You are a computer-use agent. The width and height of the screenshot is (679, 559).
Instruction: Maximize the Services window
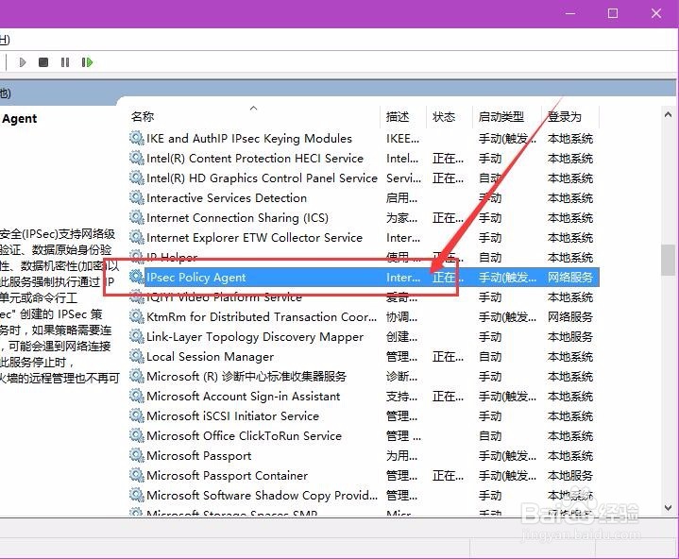click(613, 13)
